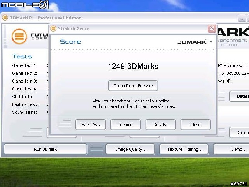Click the Futuremark orange logo in the main window

pos(19,36)
